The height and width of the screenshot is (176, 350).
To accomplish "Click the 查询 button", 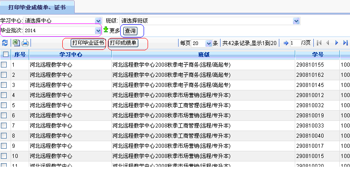I will pos(130,31).
